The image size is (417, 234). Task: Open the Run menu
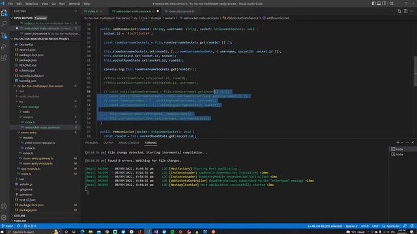click(x=62, y=4)
